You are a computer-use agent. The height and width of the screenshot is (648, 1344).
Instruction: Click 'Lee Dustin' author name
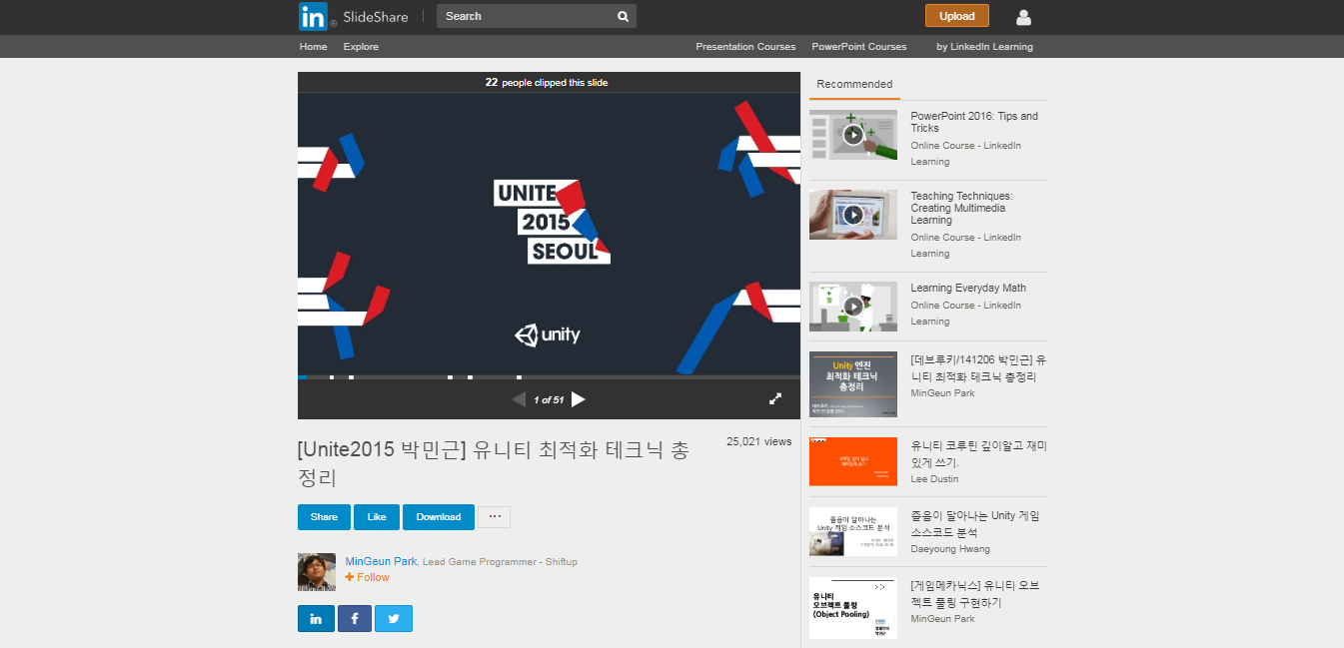tap(934, 478)
